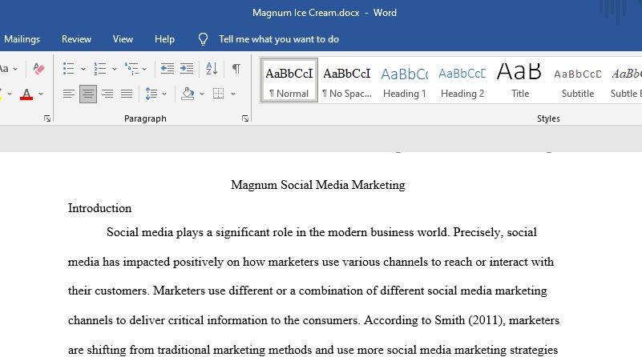Apply borders to selection

click(x=218, y=94)
